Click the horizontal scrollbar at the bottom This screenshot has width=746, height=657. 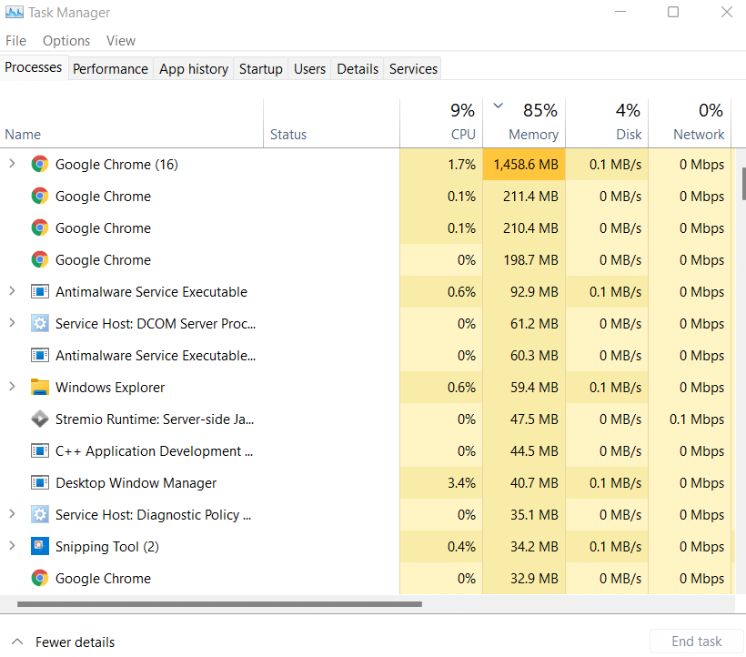point(218,603)
